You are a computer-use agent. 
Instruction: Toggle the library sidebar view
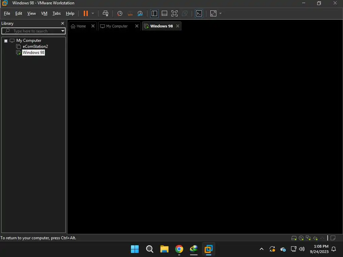pos(154,13)
